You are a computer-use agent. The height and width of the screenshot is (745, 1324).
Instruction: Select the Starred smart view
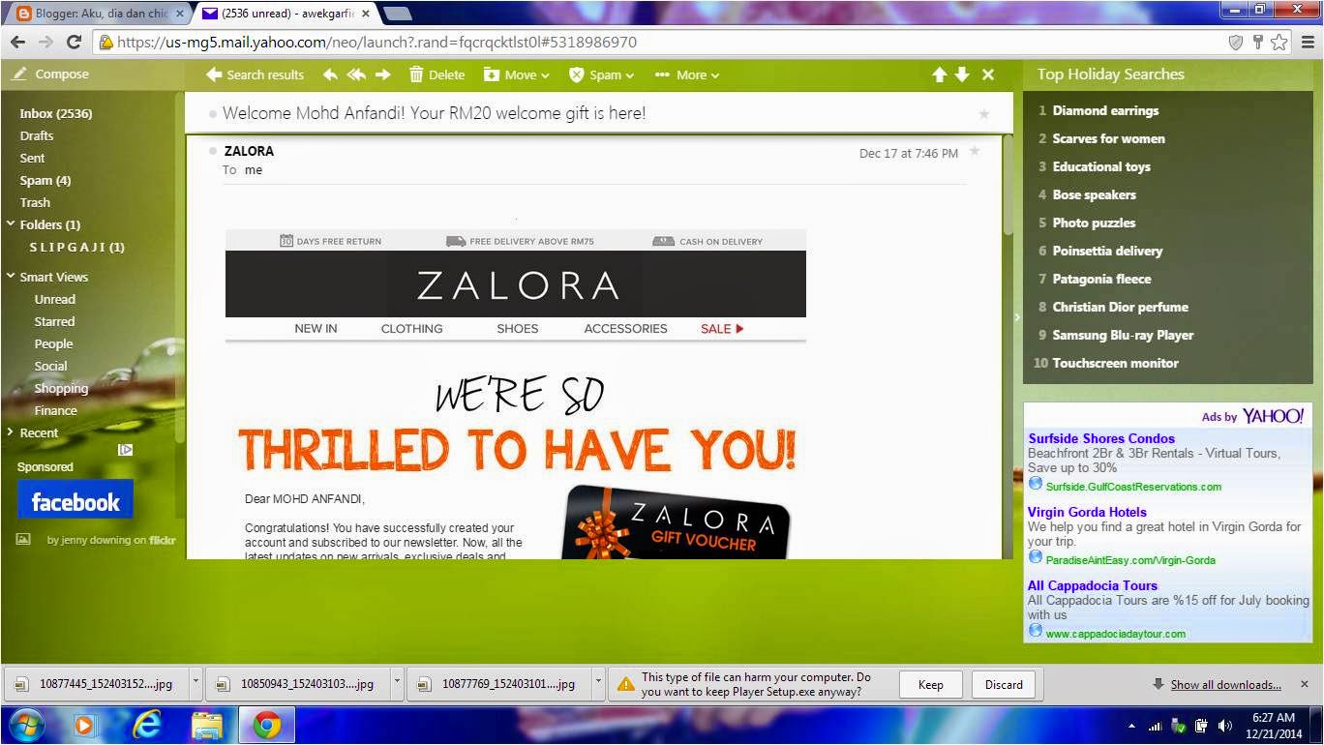point(54,321)
